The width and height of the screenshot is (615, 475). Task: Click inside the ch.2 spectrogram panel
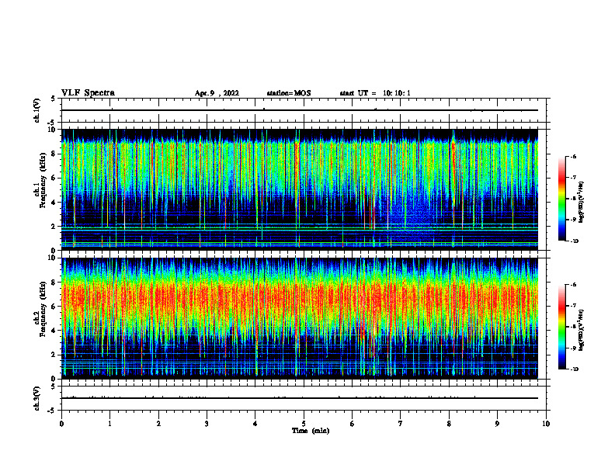(x=300, y=318)
